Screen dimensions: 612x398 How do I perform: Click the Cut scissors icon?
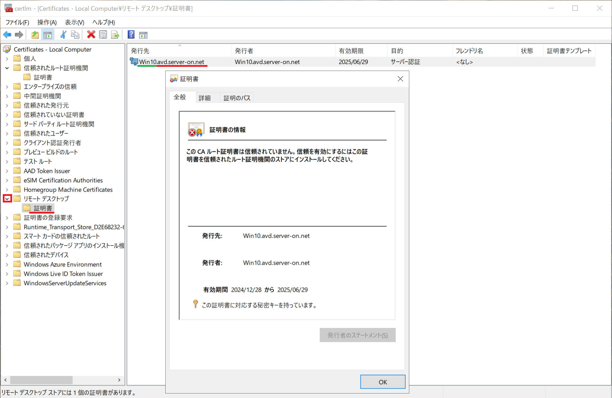tap(63, 35)
